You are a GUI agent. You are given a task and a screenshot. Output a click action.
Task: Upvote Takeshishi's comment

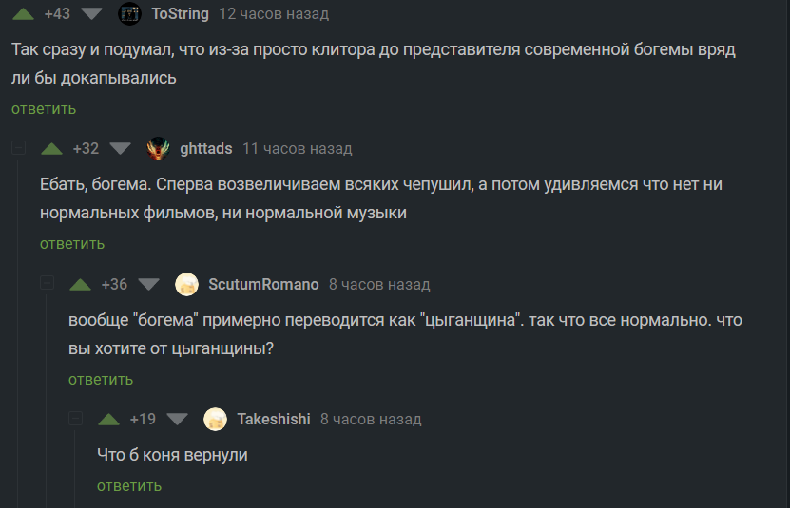110,420
